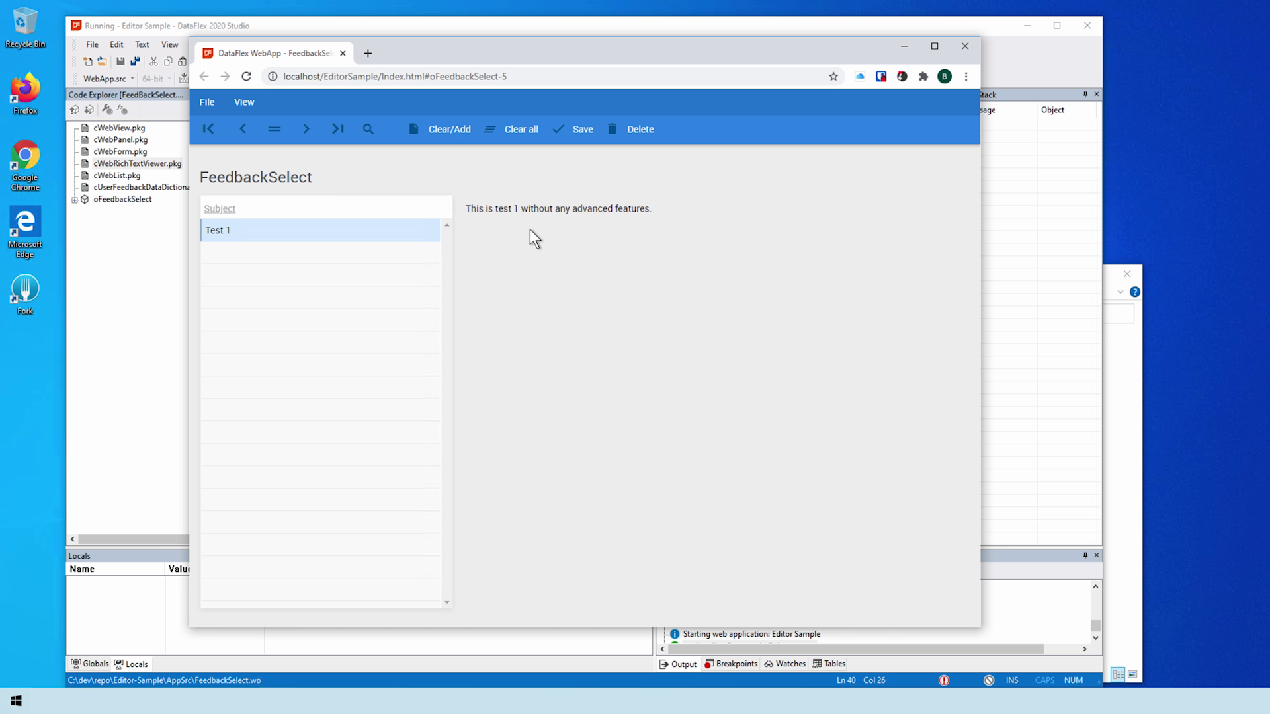
Task: Sort list by Subject column header
Action: 220,208
